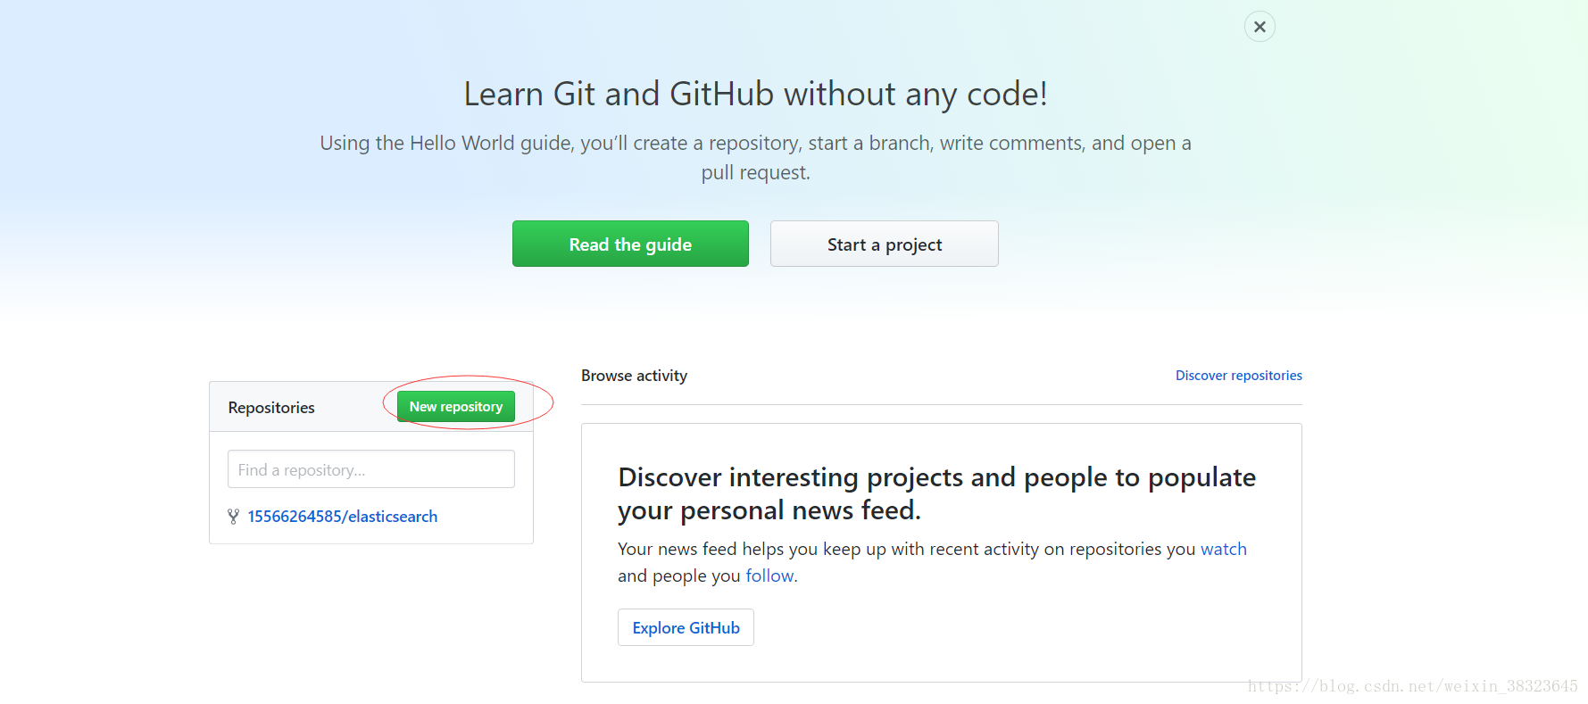Open the 15566264585/elasticsearch repository link

pyautogui.click(x=343, y=517)
